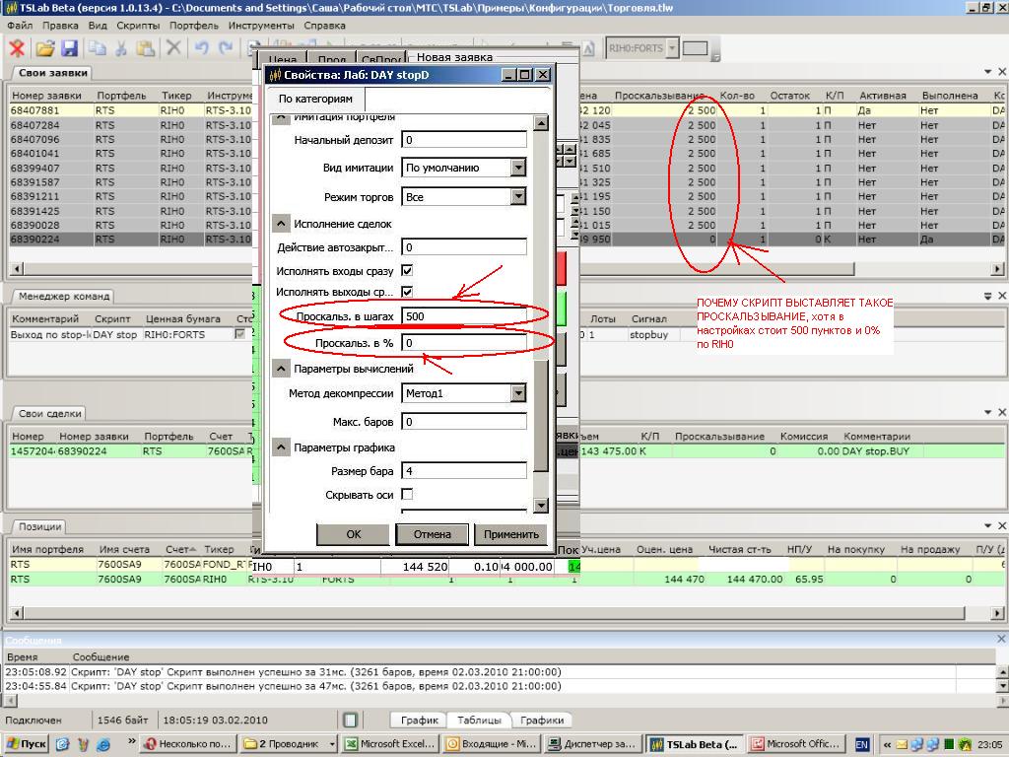Image resolution: width=1009 pixels, height=757 pixels.
Task: Enable the 'Скрывать оси' checkbox
Action: pos(407,494)
